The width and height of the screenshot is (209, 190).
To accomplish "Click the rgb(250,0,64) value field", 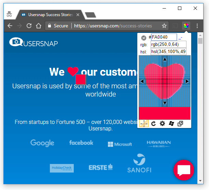I will coord(168,45).
